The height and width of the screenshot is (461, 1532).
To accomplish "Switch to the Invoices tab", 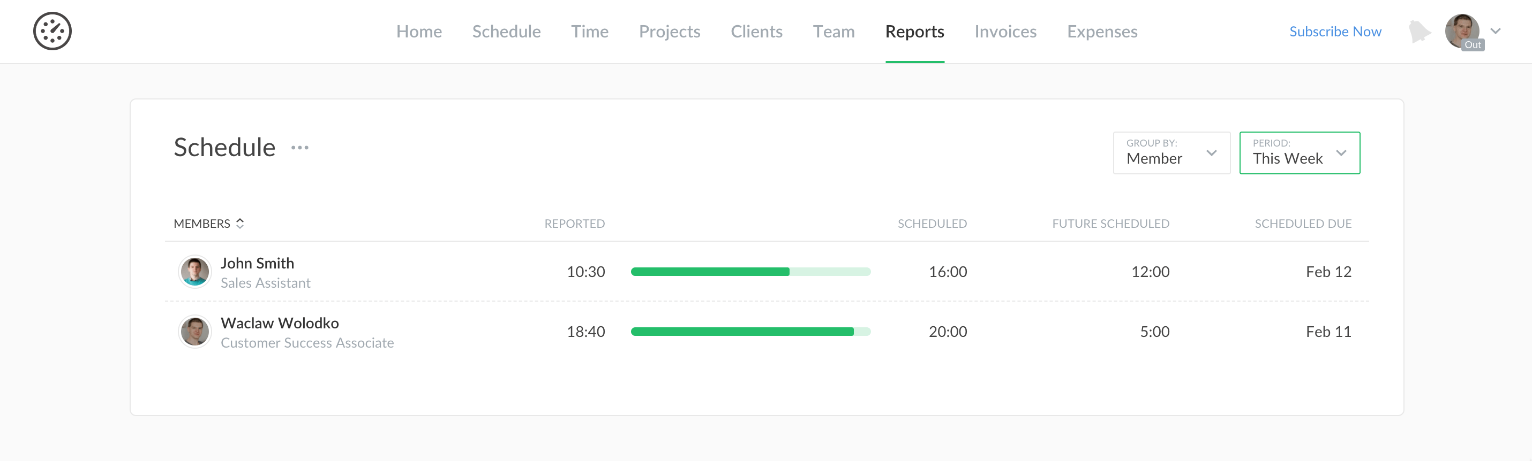I will (x=1005, y=32).
